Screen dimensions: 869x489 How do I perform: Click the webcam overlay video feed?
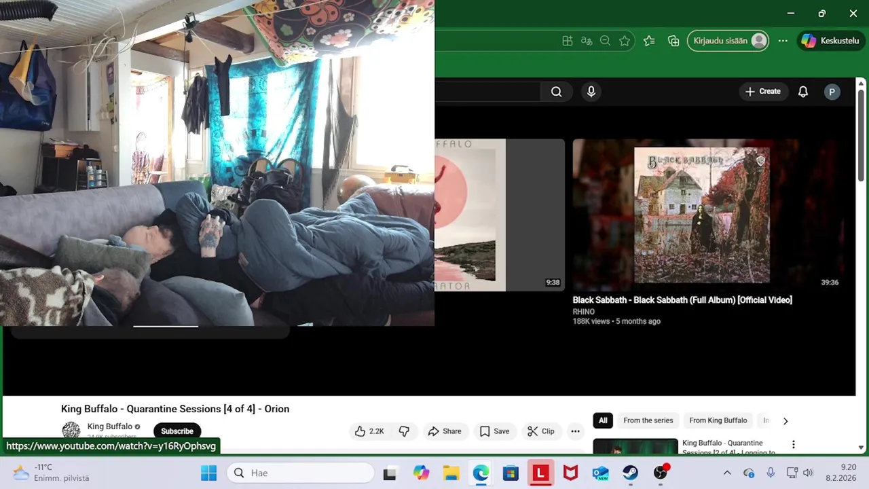217,163
